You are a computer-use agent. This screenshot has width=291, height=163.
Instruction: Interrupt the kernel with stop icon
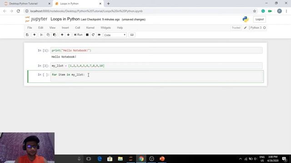click(87, 35)
